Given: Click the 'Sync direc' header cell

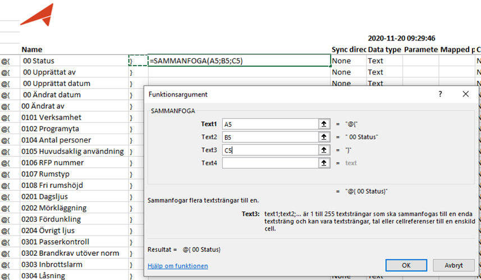Looking at the screenshot, I should click(349, 50).
